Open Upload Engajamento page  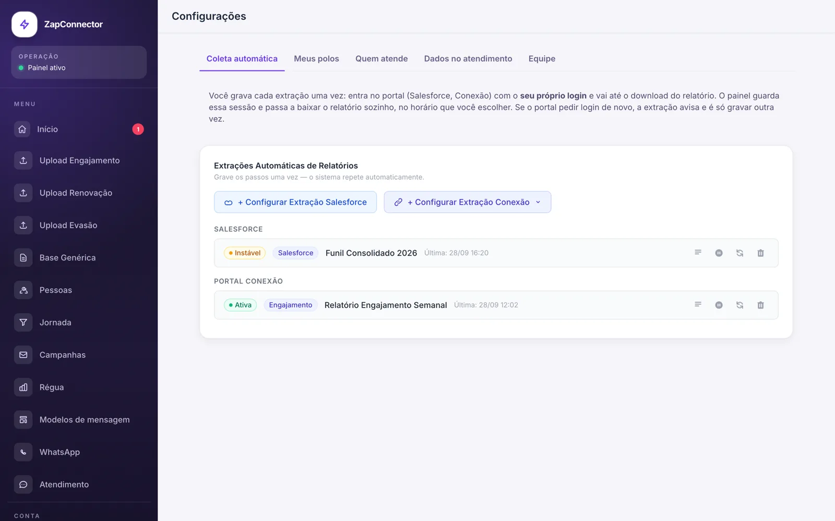click(x=79, y=160)
